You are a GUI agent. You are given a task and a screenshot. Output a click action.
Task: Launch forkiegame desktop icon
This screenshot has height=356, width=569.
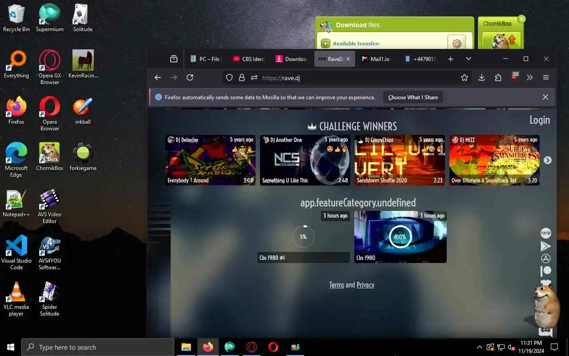[x=83, y=157]
